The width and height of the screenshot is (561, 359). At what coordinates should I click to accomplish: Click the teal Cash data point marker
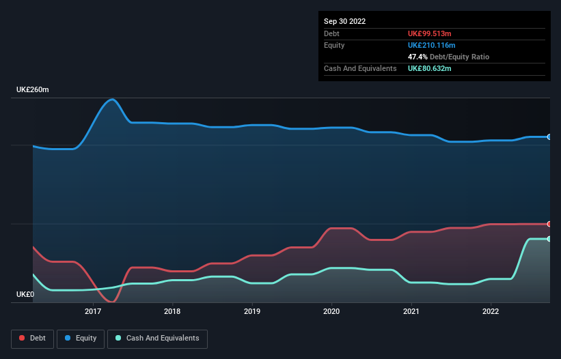coord(549,239)
